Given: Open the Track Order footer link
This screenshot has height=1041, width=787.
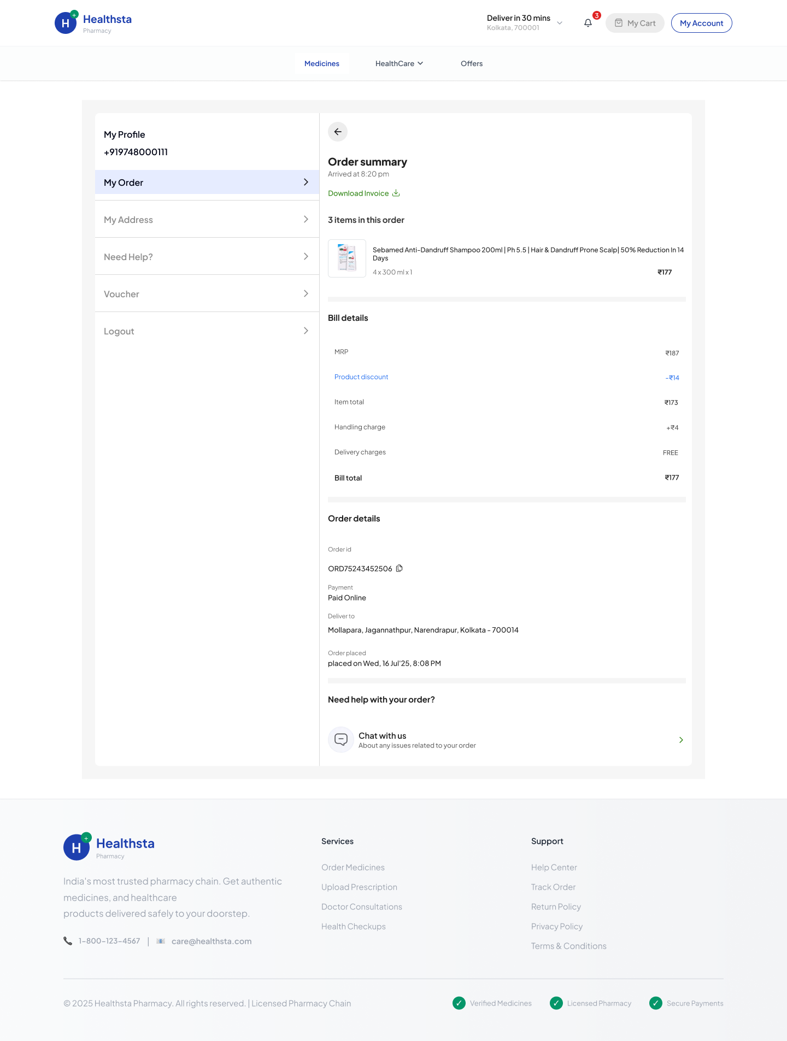Looking at the screenshot, I should click(553, 887).
